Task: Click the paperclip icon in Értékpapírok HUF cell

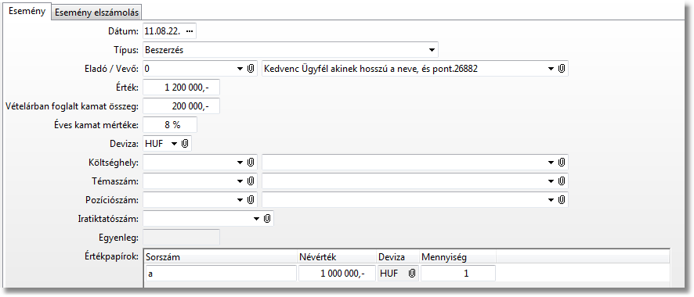Action: click(412, 274)
